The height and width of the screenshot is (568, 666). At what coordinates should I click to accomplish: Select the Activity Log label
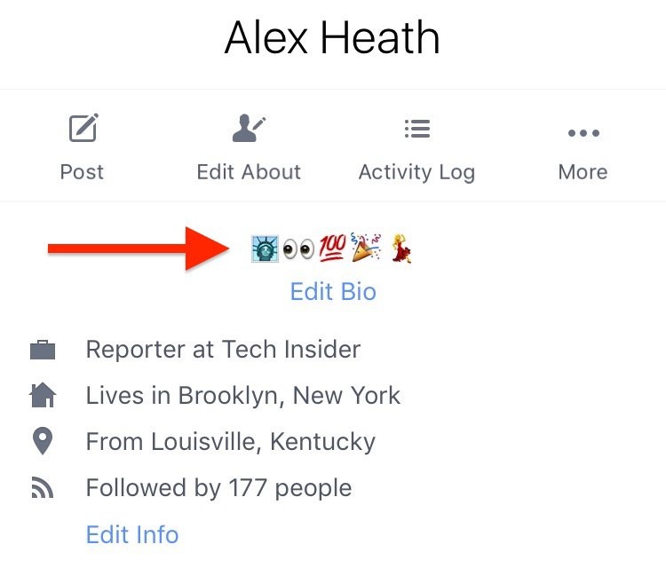click(416, 173)
